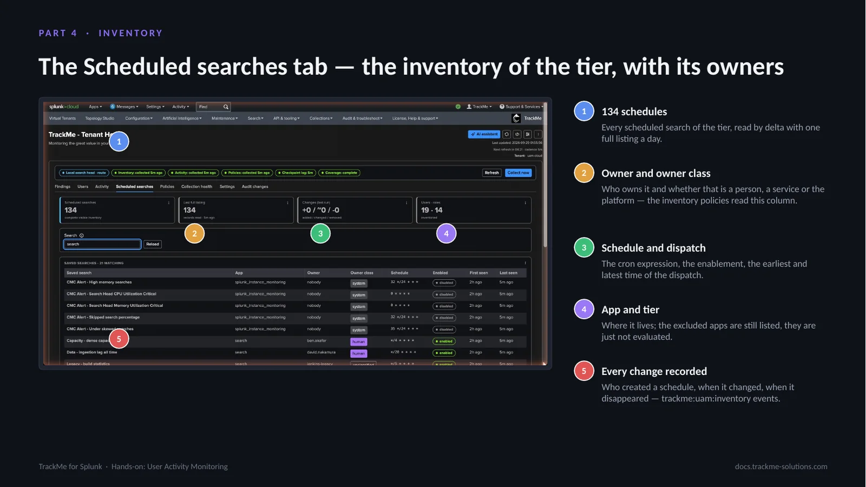866x487 pixels.
Task: Open the three-dot menu on Users - roles card
Action: coord(525,203)
